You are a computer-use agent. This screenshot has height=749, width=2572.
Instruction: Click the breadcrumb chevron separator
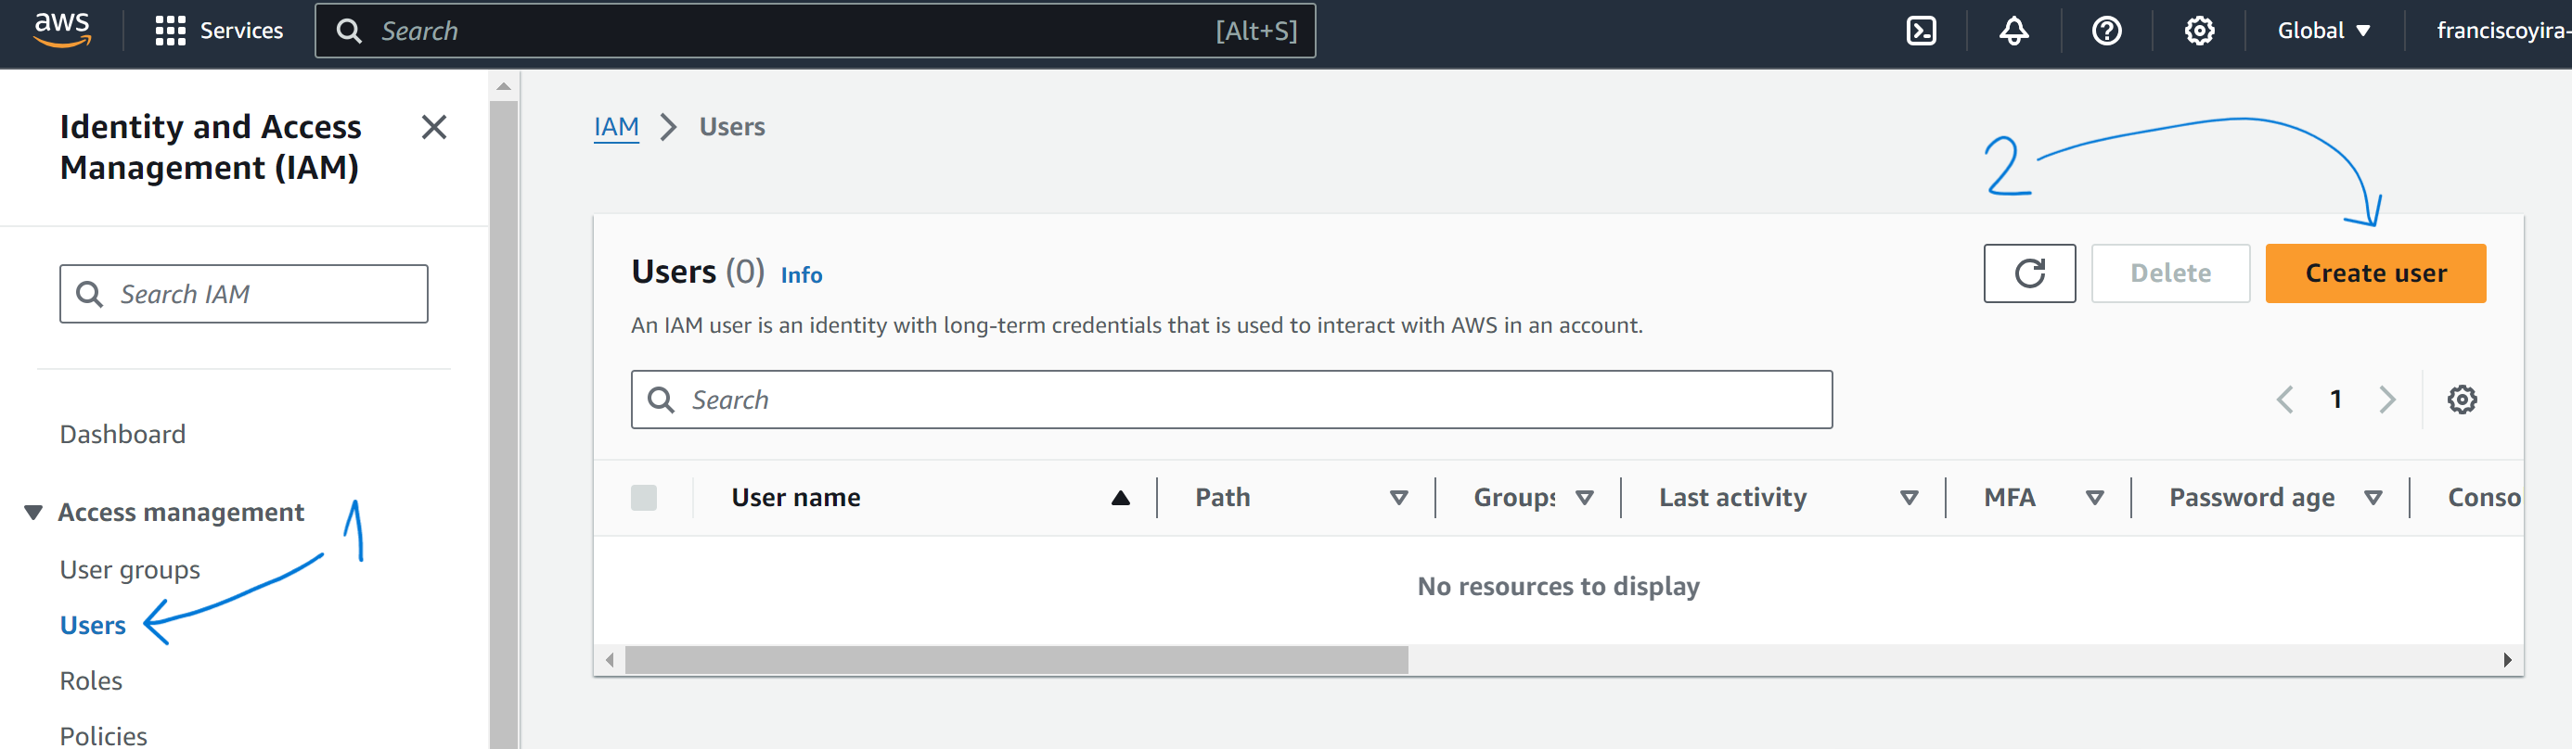pos(669,128)
